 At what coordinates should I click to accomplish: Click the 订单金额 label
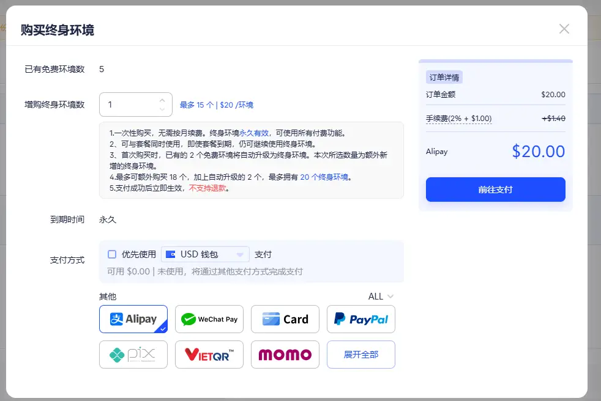tap(441, 95)
